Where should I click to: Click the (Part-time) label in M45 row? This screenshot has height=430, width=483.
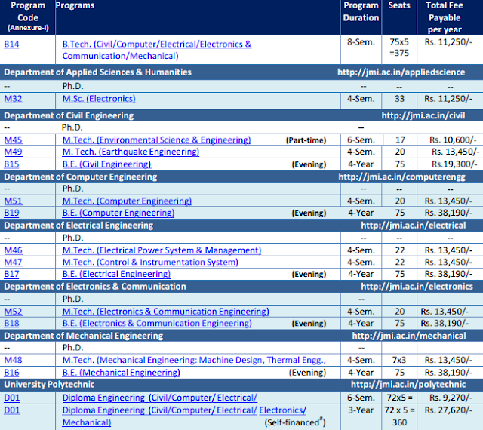click(x=306, y=140)
